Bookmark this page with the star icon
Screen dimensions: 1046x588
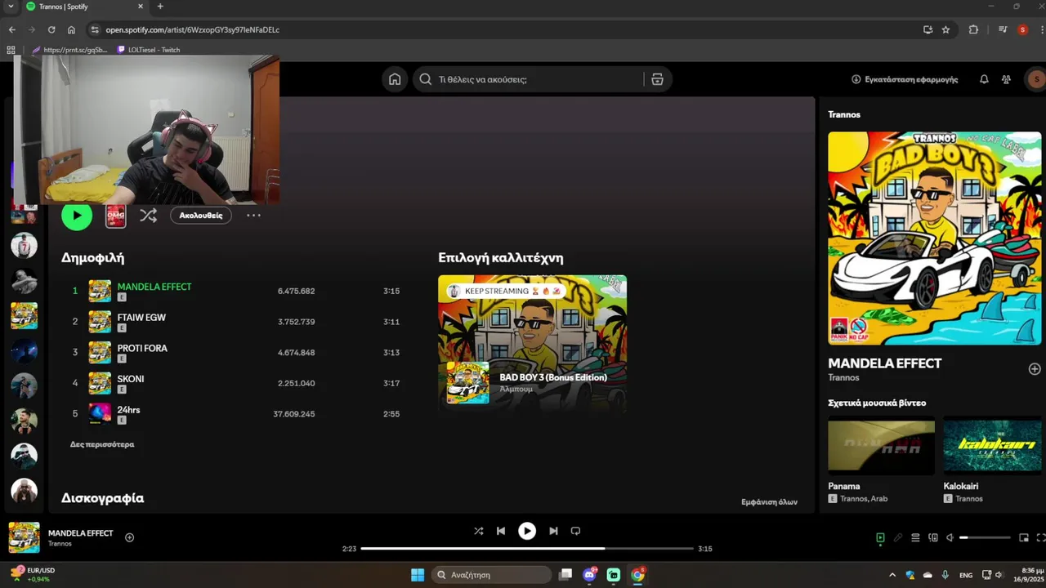[x=945, y=29]
